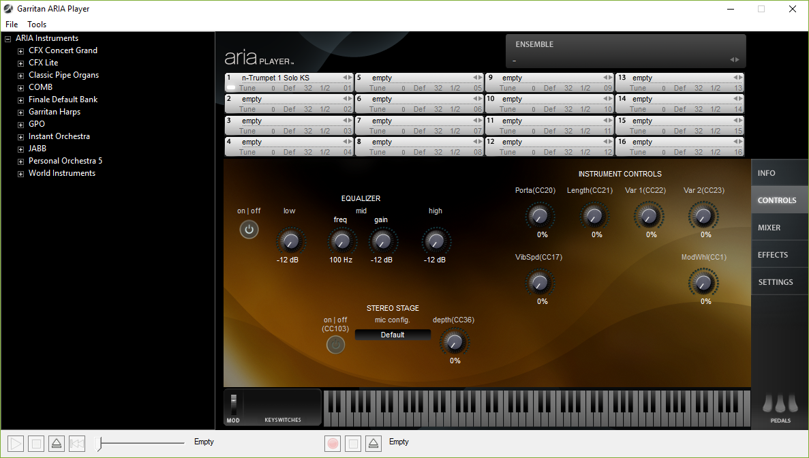The image size is (809, 458).
Task: Click the ARIA Player logo
Action: pos(259,58)
